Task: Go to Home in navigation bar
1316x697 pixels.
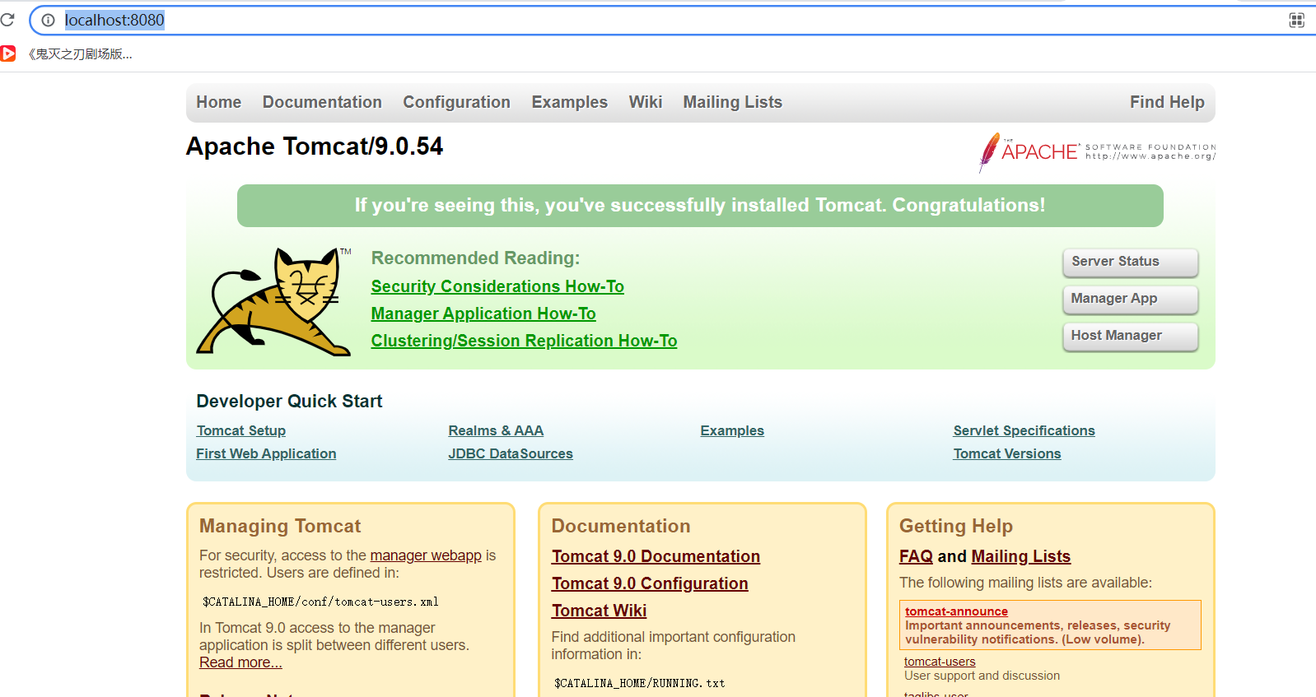Action: point(219,102)
